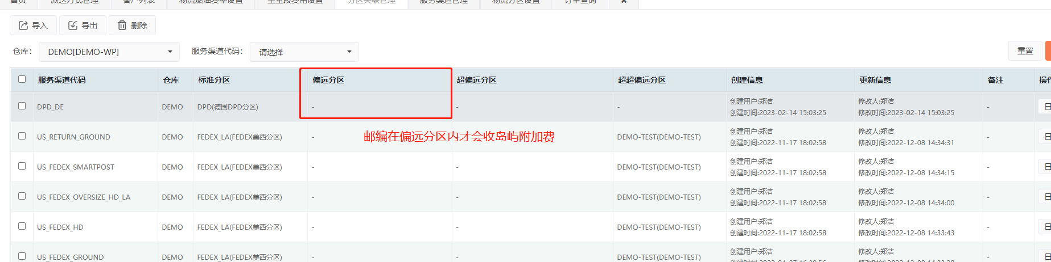The width and height of the screenshot is (1051, 262).
Task: Click FEDEX_LA(FEDEX美西分区) in the US_FEDEX_SMARTPOST row
Action: pyautogui.click(x=240, y=167)
